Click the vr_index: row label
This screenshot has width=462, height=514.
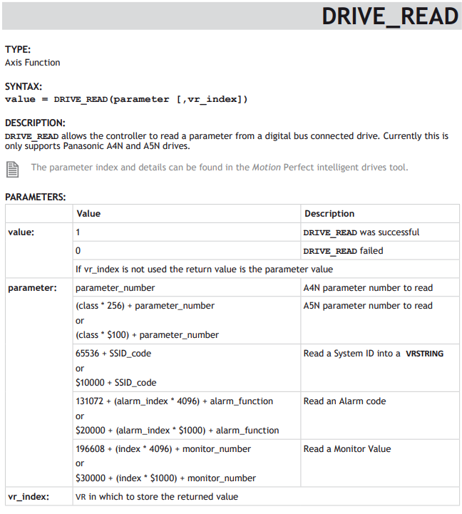29,497
